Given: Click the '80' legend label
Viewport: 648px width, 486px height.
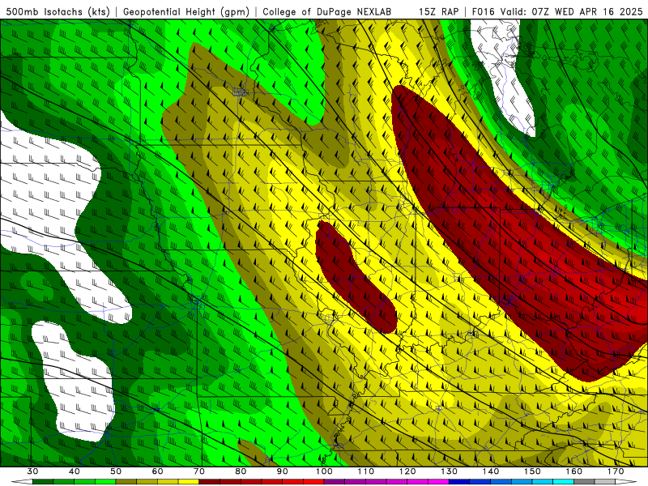Looking at the screenshot, I should (x=241, y=471).
